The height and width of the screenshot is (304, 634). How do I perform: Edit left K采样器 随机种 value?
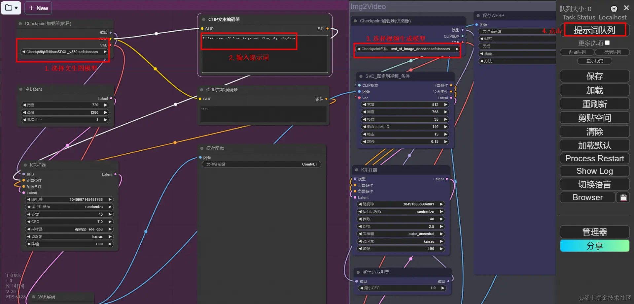[70, 199]
